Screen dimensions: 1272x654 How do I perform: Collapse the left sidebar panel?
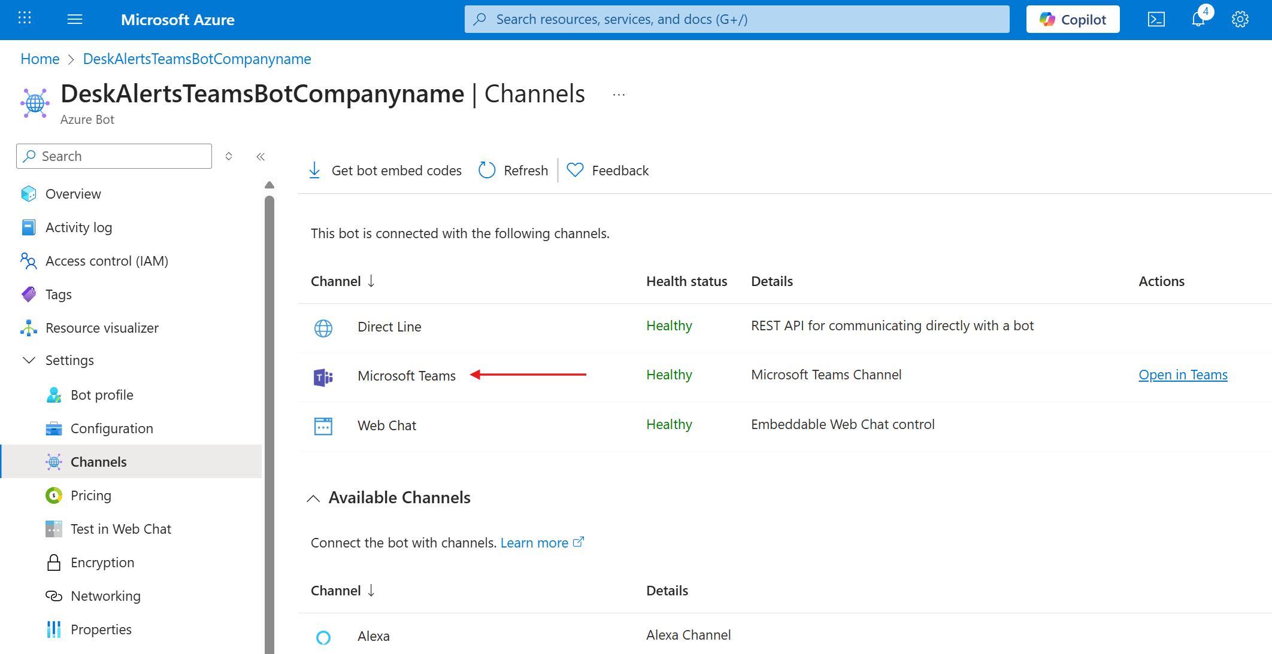coord(261,156)
